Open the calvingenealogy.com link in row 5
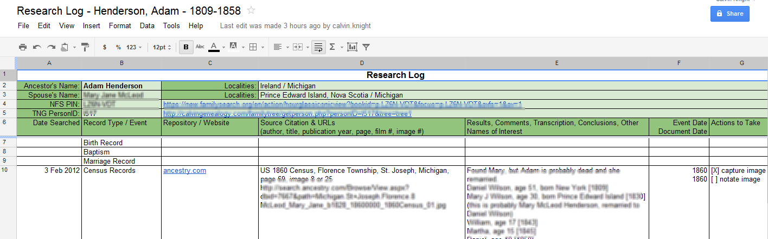The width and height of the screenshot is (768, 239). [x=287, y=113]
